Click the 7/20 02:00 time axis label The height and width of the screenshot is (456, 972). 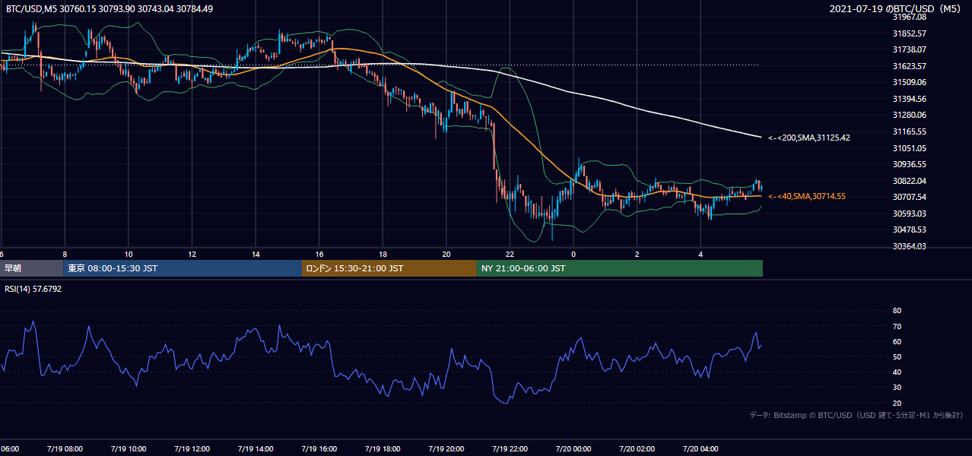pyautogui.click(x=637, y=448)
